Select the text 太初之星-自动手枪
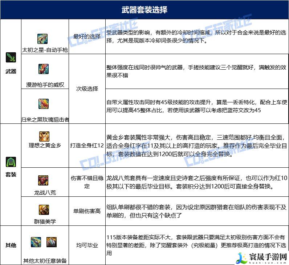The height and width of the screenshot is (265, 289). tap(45, 50)
